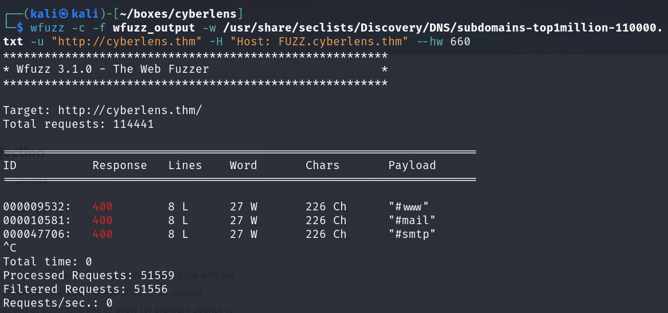Click the 660 value after --hw

(x=460, y=42)
